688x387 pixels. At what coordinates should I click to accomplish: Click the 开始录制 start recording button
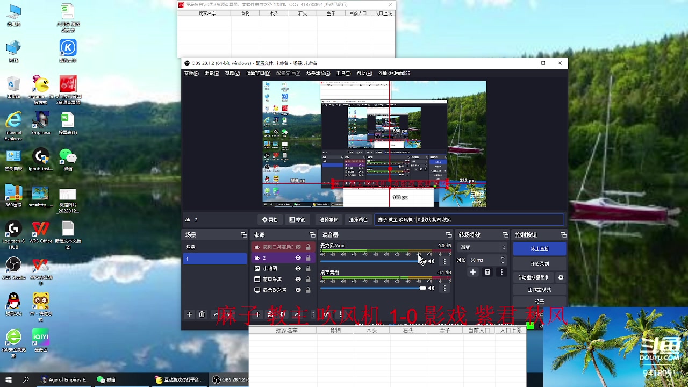(540, 264)
